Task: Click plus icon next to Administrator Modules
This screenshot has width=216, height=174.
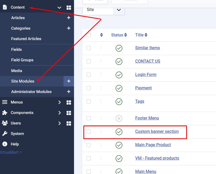Action: click(x=69, y=92)
